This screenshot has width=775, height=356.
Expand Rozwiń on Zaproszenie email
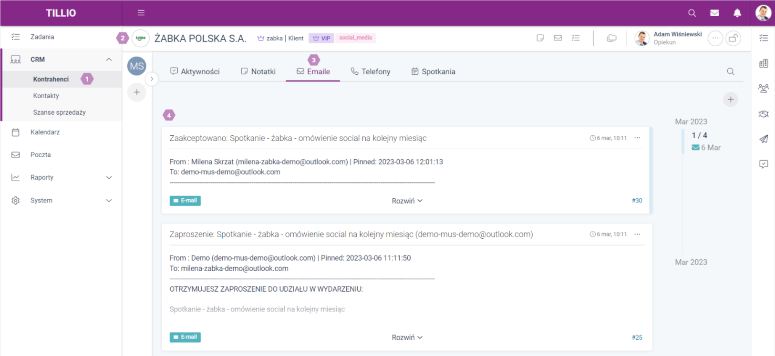[407, 337]
